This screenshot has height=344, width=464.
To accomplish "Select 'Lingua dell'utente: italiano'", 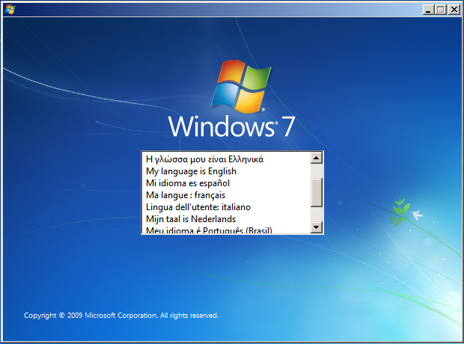I will [226, 207].
